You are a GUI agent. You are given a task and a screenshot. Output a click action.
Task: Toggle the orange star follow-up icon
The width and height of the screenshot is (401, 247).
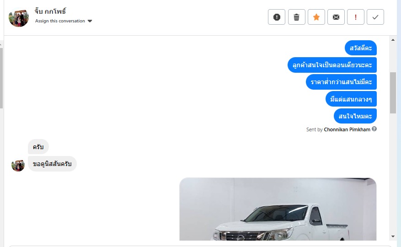(x=316, y=17)
